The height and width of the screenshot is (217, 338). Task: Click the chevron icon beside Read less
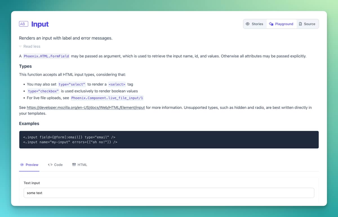[x=20, y=46]
